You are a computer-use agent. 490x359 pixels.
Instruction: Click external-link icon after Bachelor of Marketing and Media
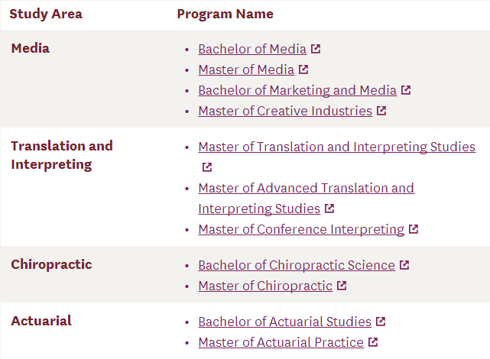[x=406, y=90]
